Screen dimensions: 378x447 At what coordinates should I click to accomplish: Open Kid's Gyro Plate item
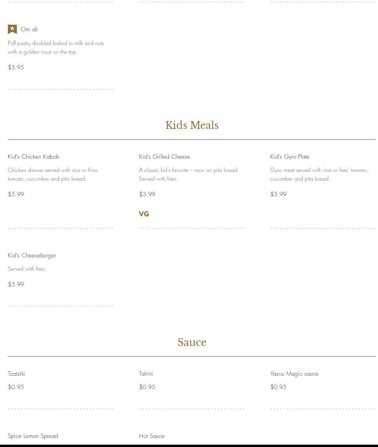pyautogui.click(x=289, y=157)
